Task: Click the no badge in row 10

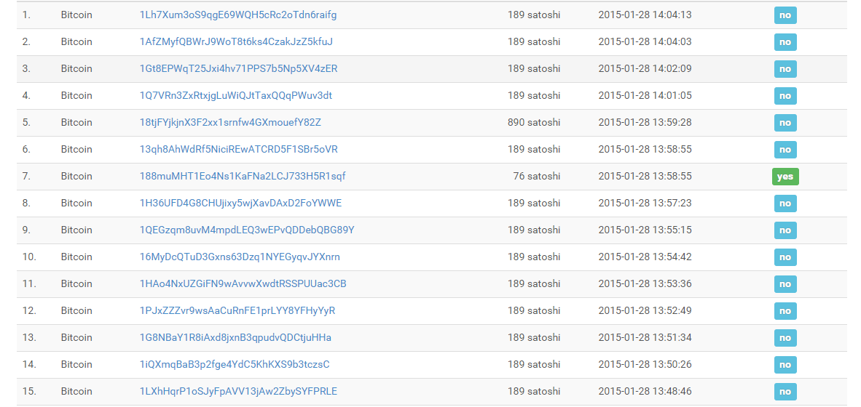Action: coord(785,257)
